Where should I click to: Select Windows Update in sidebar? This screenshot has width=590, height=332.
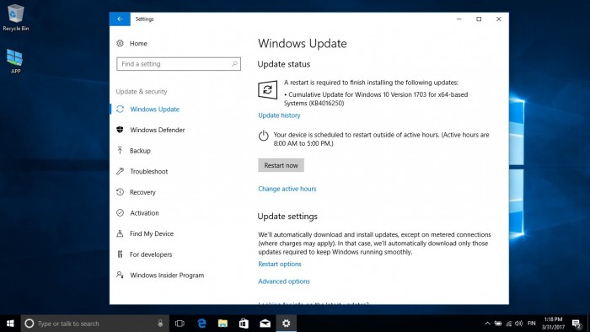coord(154,110)
